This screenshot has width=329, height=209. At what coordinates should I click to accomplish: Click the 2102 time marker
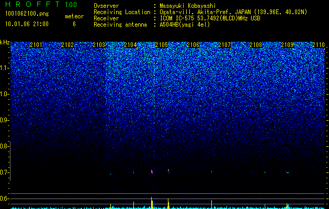[x=67, y=45]
